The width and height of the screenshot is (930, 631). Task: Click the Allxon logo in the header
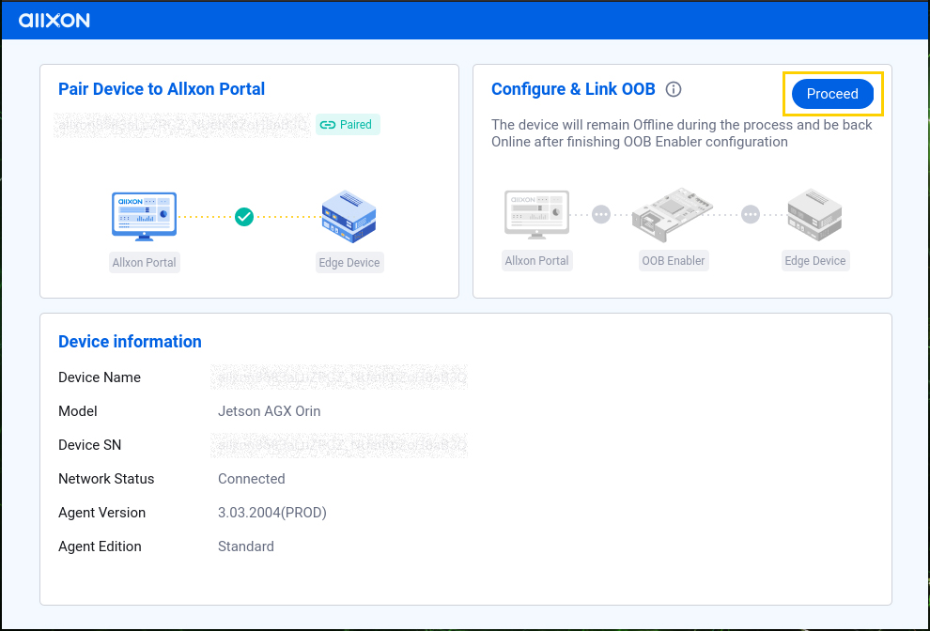click(54, 20)
